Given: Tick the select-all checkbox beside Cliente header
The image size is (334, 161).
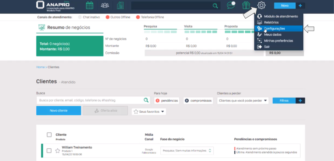Looking at the screenshot, I should (x=49, y=135).
